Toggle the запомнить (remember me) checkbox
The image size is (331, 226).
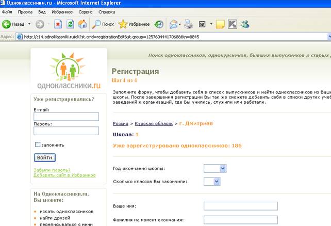(x=38, y=145)
